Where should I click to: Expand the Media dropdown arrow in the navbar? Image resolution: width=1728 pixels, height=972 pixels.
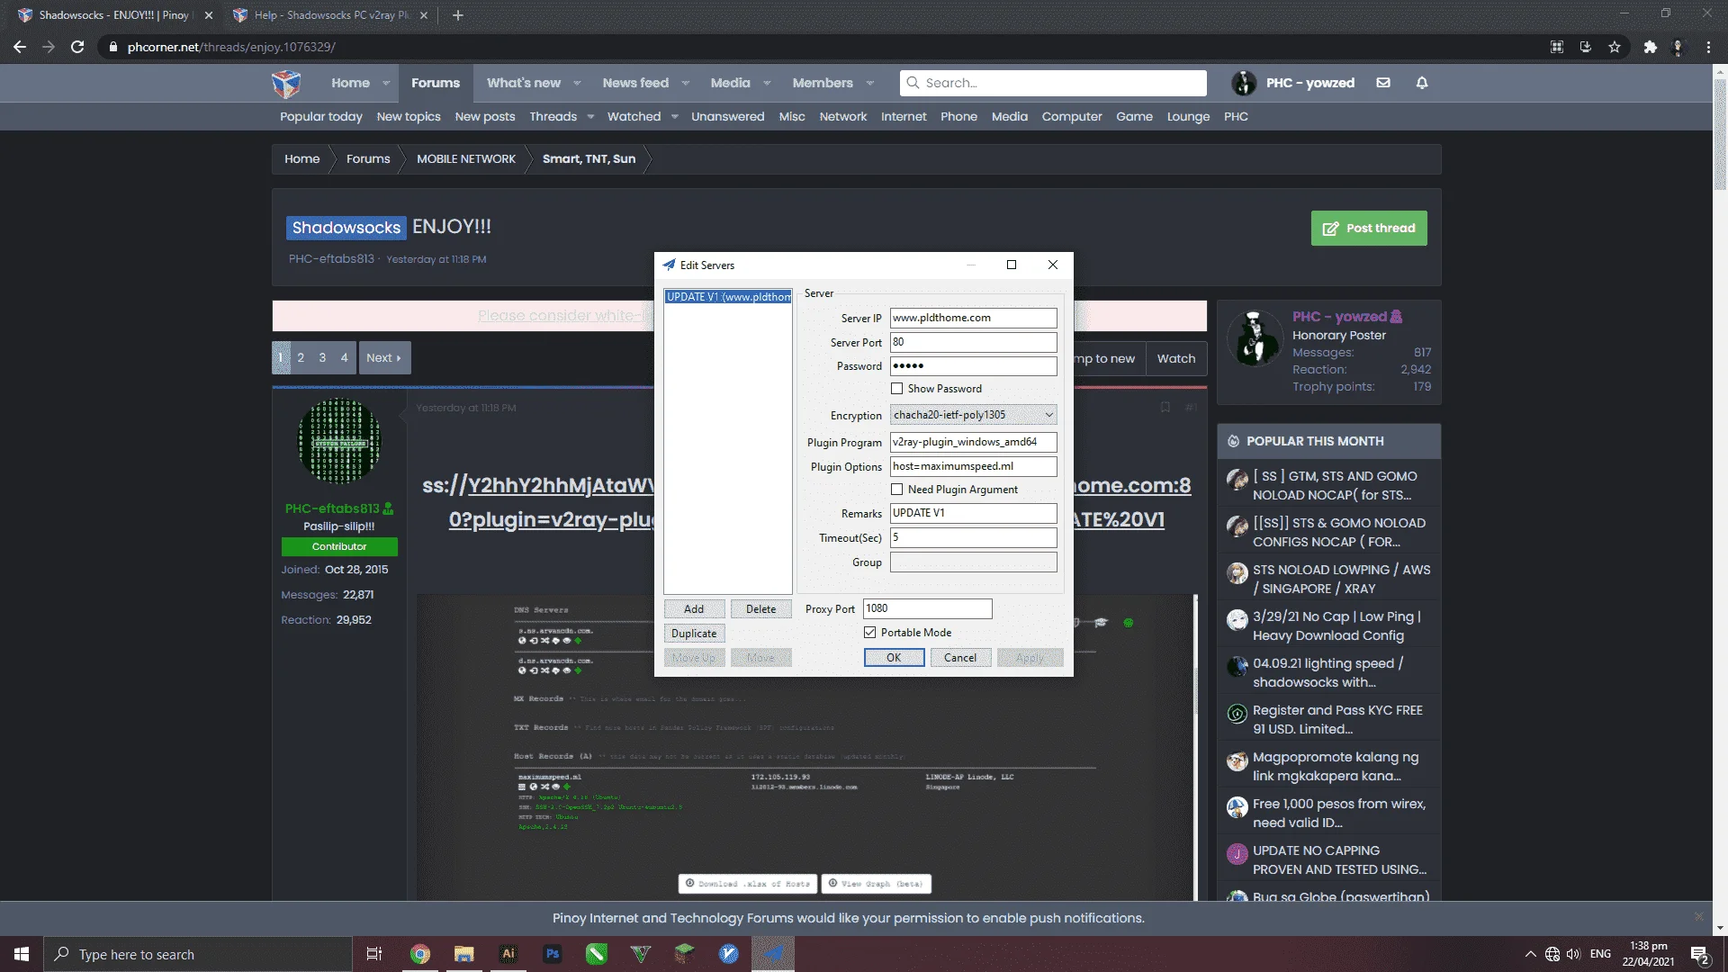click(767, 83)
